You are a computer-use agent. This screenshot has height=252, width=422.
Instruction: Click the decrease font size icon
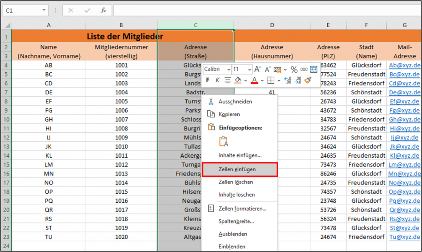pyautogui.click(x=267, y=69)
